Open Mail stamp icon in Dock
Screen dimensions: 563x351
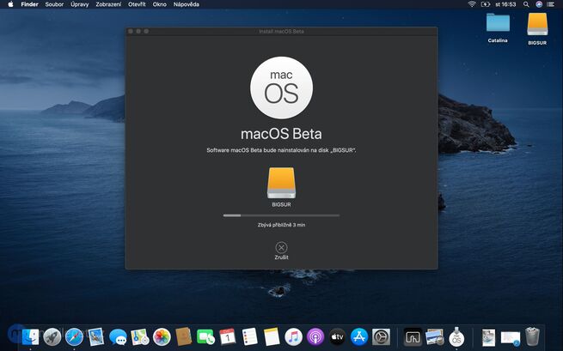pos(96,337)
